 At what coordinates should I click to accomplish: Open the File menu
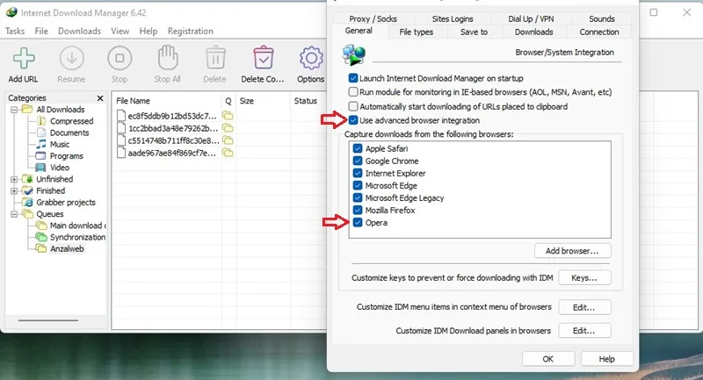click(41, 31)
